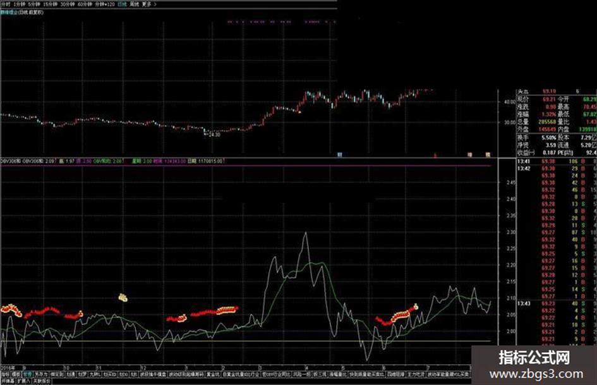Expand the 更多 periods menu
This screenshot has height=385, width=597.
click(x=148, y=4)
